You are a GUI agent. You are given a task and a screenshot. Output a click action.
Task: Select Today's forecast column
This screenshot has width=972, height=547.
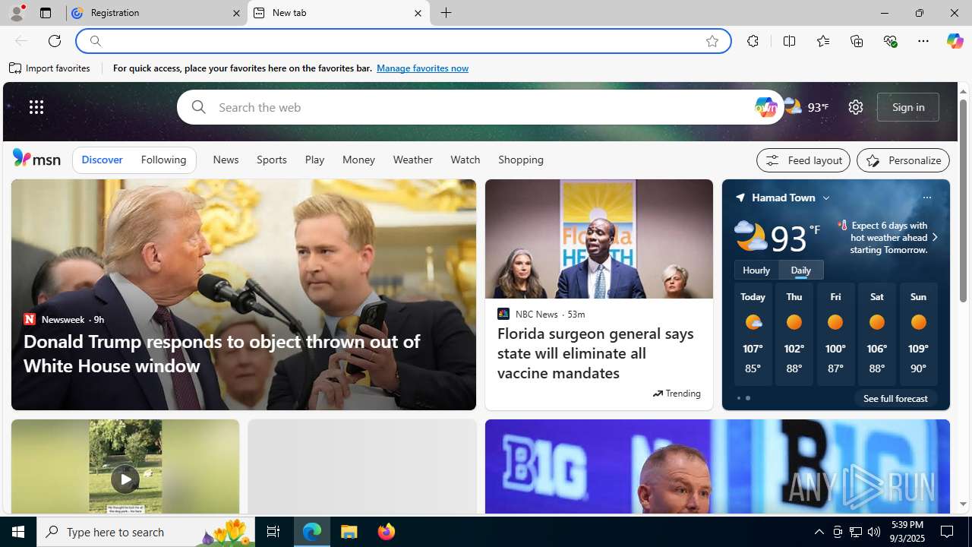[x=753, y=334]
